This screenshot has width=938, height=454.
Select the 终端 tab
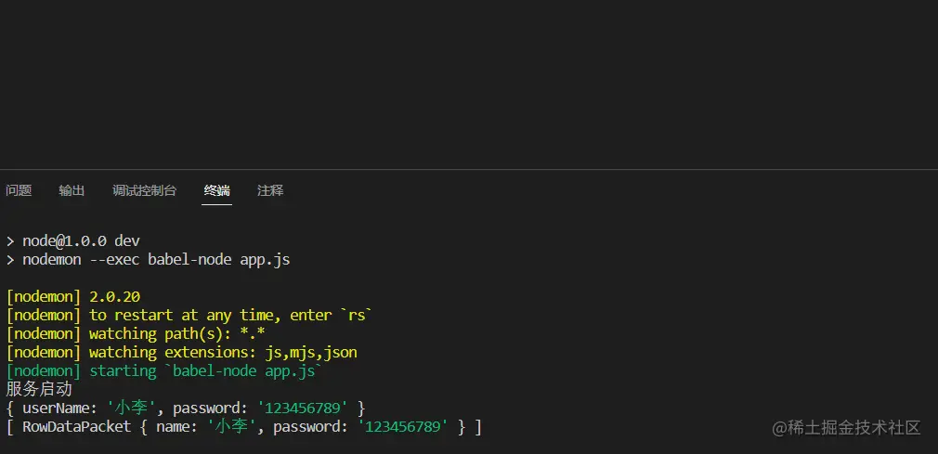click(216, 191)
